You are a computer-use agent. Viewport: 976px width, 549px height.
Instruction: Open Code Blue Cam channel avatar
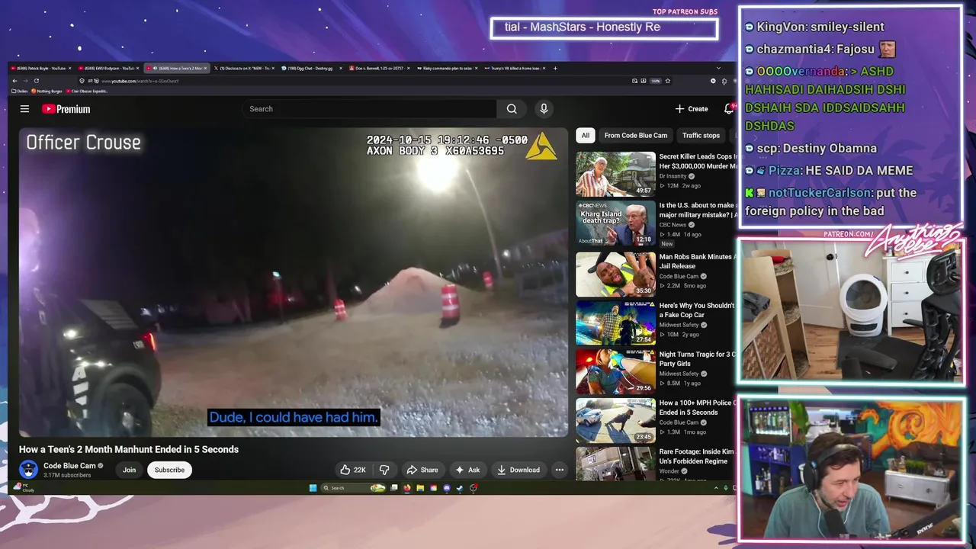28,470
